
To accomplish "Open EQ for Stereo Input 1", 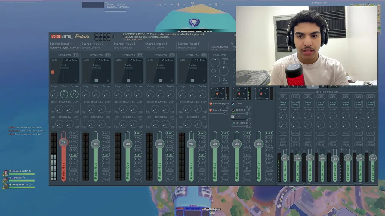I will point(76,55).
